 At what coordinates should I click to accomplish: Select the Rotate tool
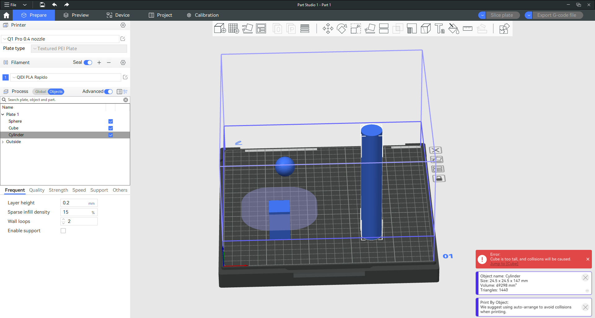pos(342,29)
